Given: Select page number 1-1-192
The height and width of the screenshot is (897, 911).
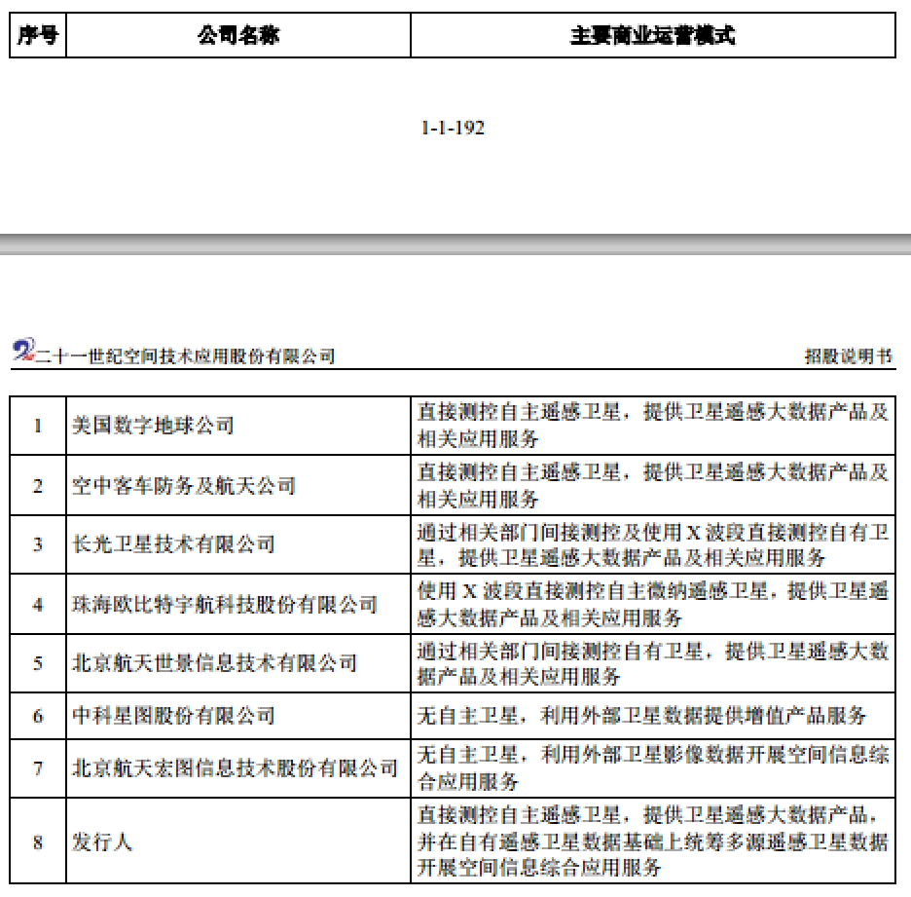Looking at the screenshot, I should 453,128.
